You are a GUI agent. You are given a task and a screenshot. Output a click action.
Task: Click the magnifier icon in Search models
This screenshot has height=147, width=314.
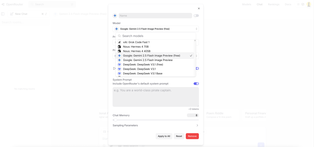tap(119, 36)
